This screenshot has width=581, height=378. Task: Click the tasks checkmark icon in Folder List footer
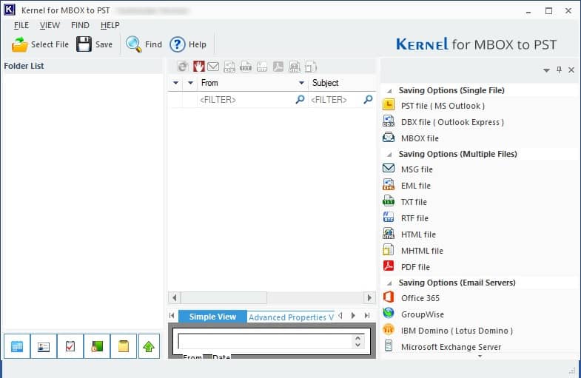click(x=70, y=346)
